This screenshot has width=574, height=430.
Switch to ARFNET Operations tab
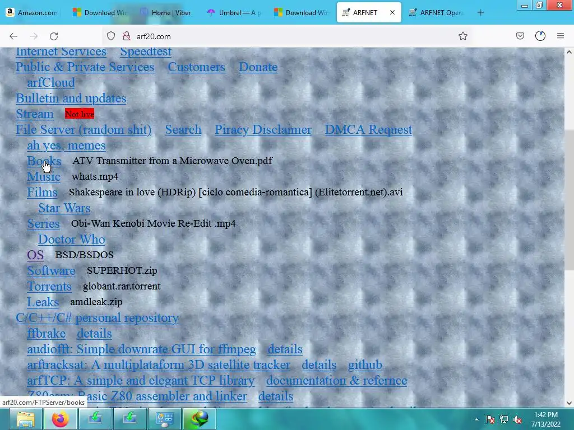tap(437, 12)
